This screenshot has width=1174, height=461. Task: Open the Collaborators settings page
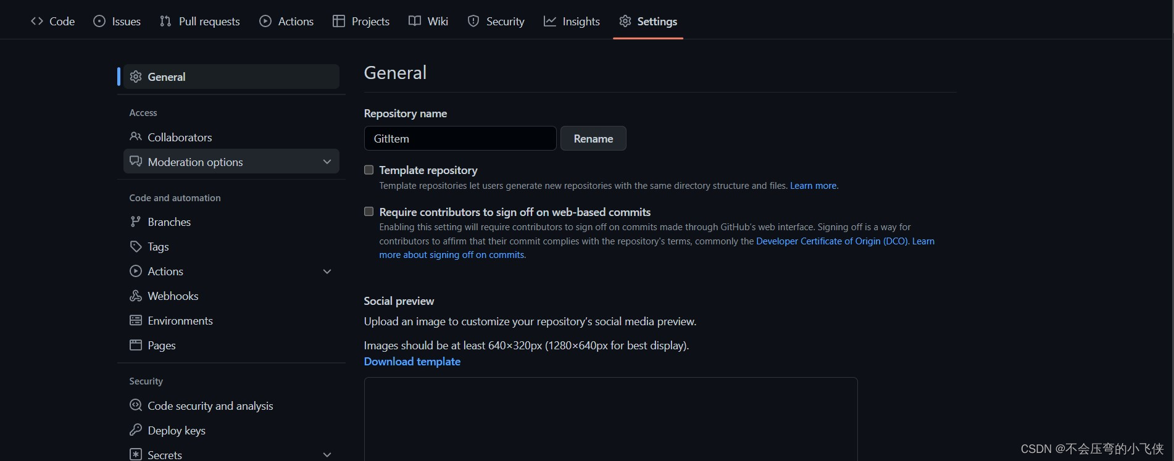(x=231, y=137)
